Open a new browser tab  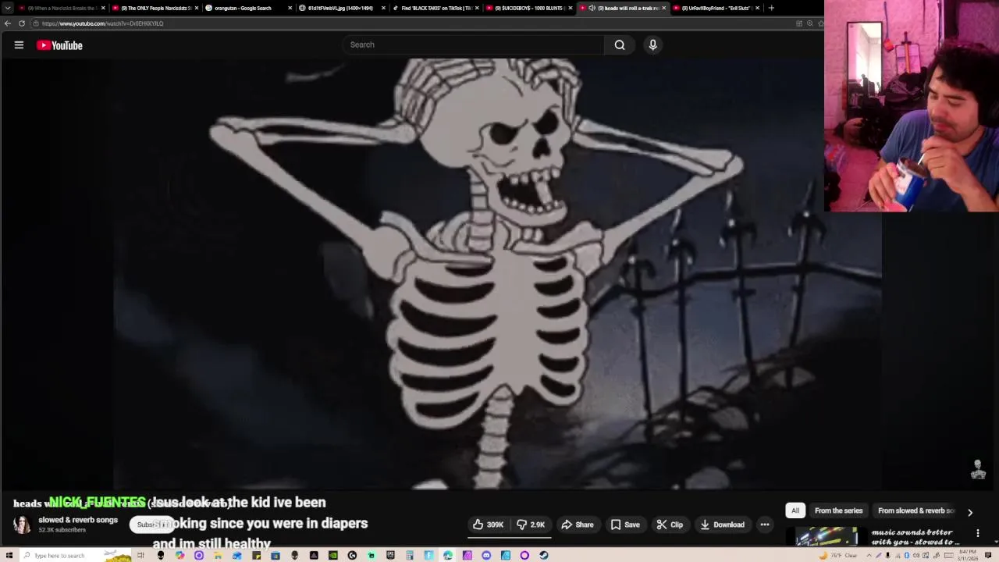771,8
